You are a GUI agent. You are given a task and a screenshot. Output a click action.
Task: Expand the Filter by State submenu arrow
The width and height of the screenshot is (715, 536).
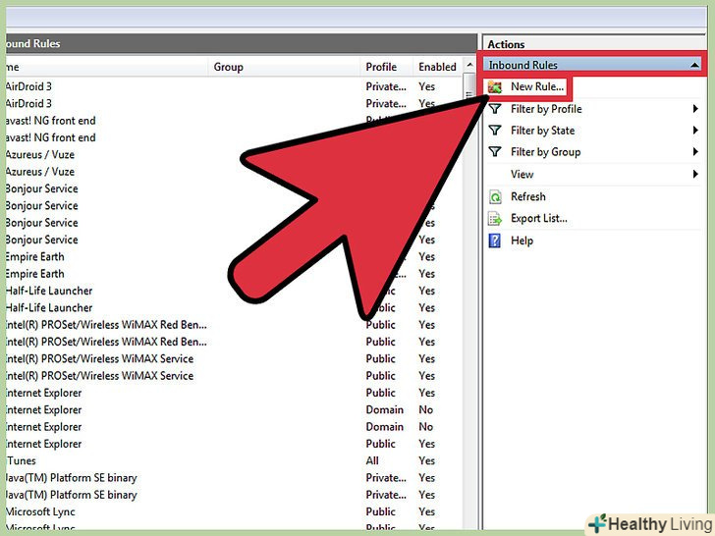click(x=695, y=130)
